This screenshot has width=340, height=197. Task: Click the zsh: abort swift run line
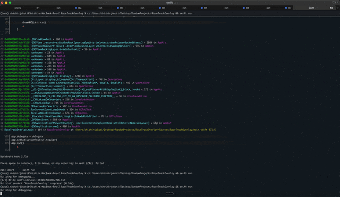(18, 170)
